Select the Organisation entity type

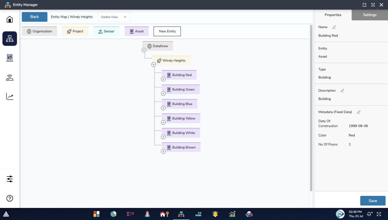(39, 31)
